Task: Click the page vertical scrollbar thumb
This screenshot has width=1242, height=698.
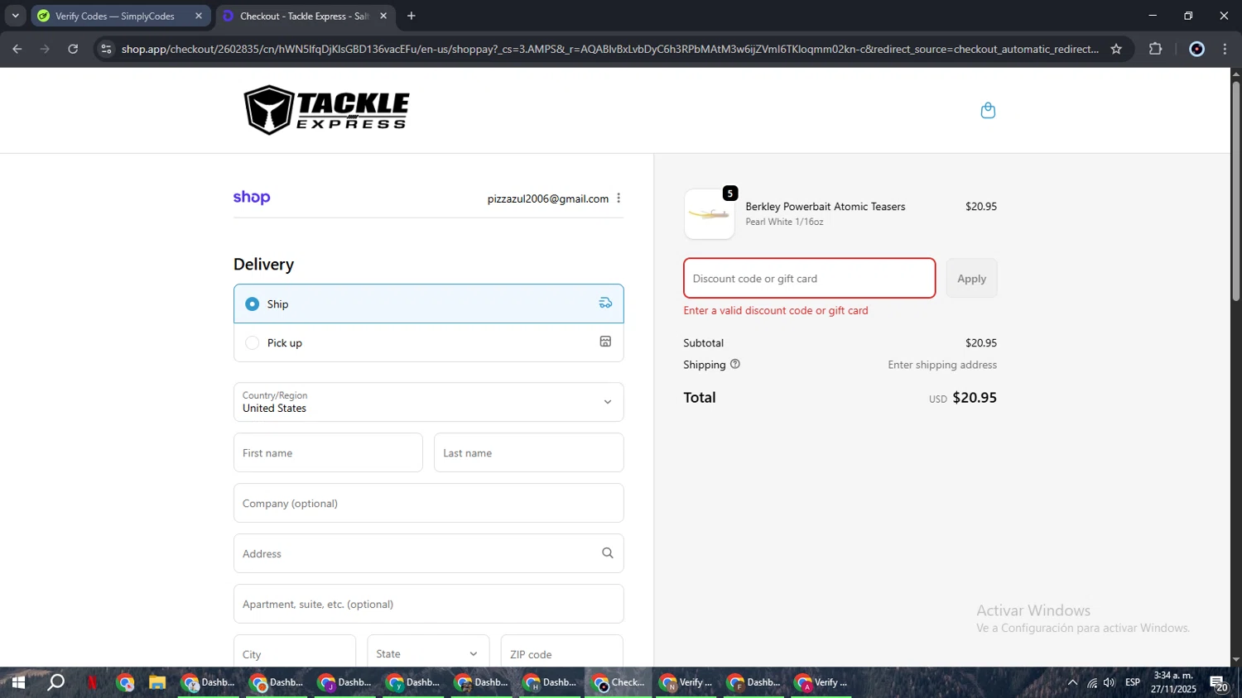Action: pos(1235,191)
